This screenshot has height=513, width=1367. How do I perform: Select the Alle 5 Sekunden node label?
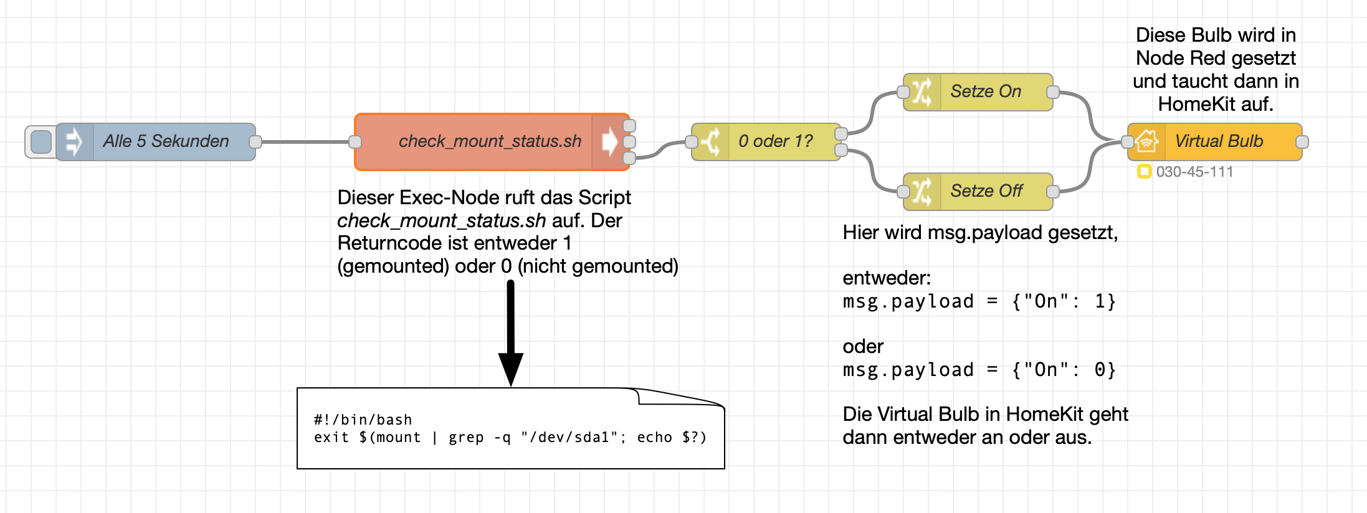pyautogui.click(x=166, y=141)
